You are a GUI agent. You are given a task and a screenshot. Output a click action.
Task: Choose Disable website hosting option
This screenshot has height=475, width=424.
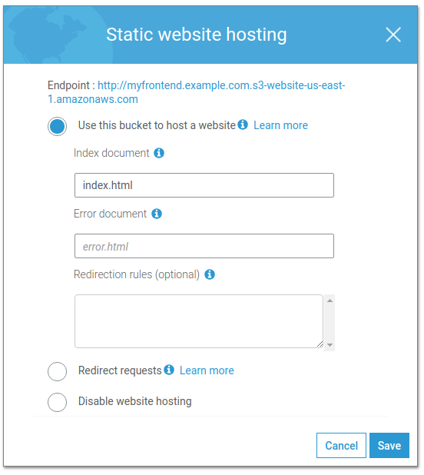pos(57,402)
